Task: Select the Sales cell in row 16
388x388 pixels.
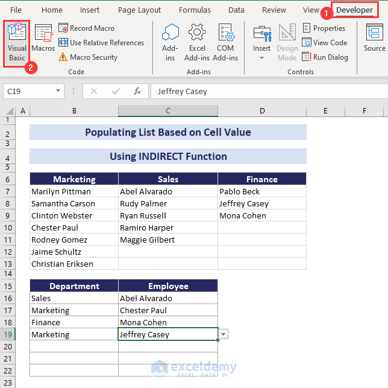Action: coord(74,298)
